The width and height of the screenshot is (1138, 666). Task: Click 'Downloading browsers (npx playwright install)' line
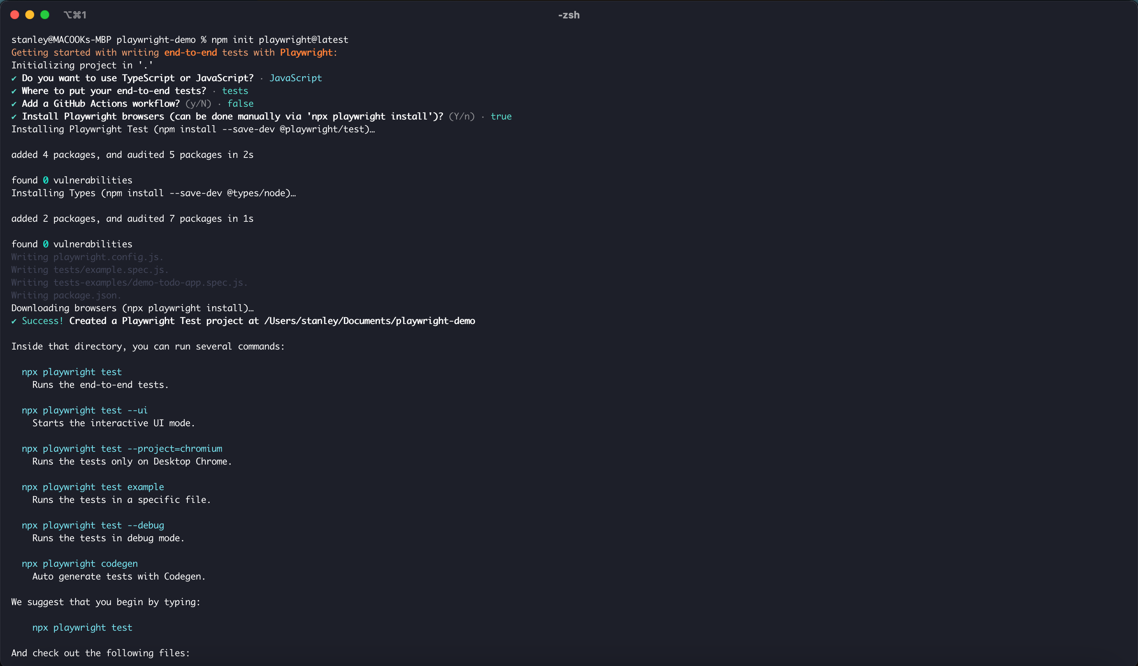pyautogui.click(x=132, y=308)
